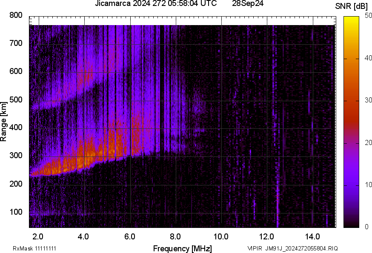Click the range tick label '300'
The image size is (372, 253).
pyautogui.click(x=16, y=156)
